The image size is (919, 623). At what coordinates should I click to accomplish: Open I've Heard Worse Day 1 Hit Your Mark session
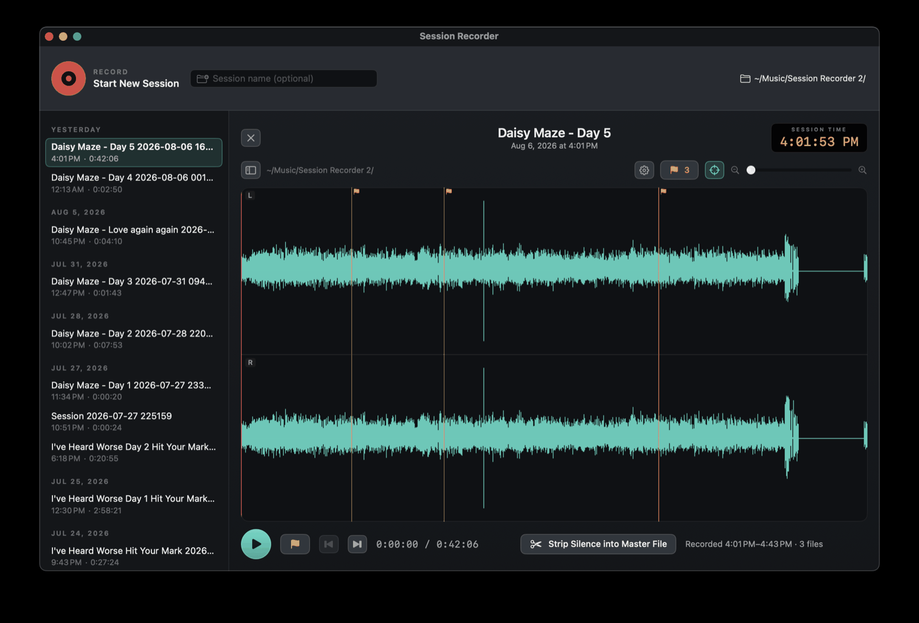point(134,504)
